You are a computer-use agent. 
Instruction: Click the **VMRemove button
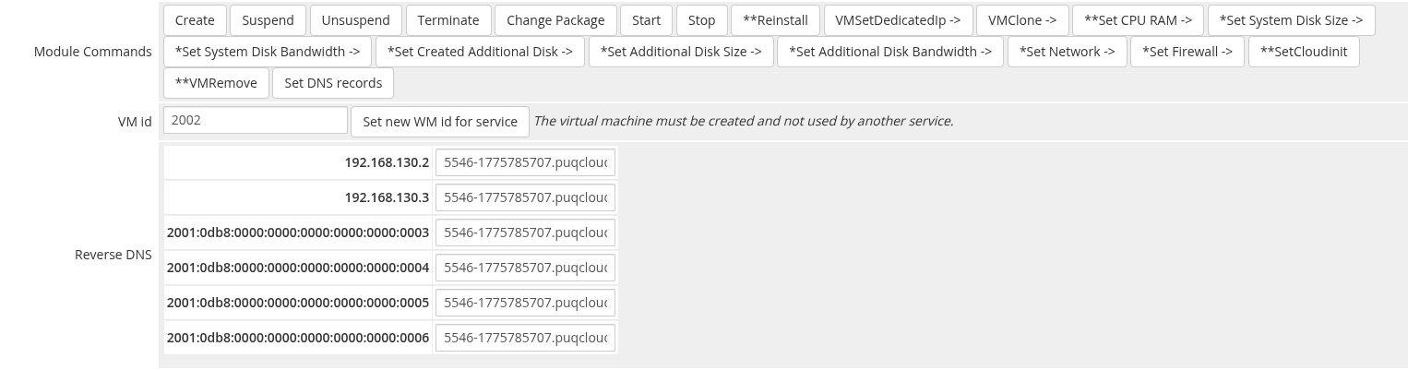point(216,83)
